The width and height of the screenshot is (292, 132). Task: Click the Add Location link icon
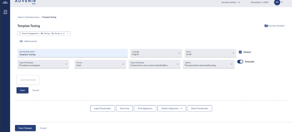coord(21,41)
